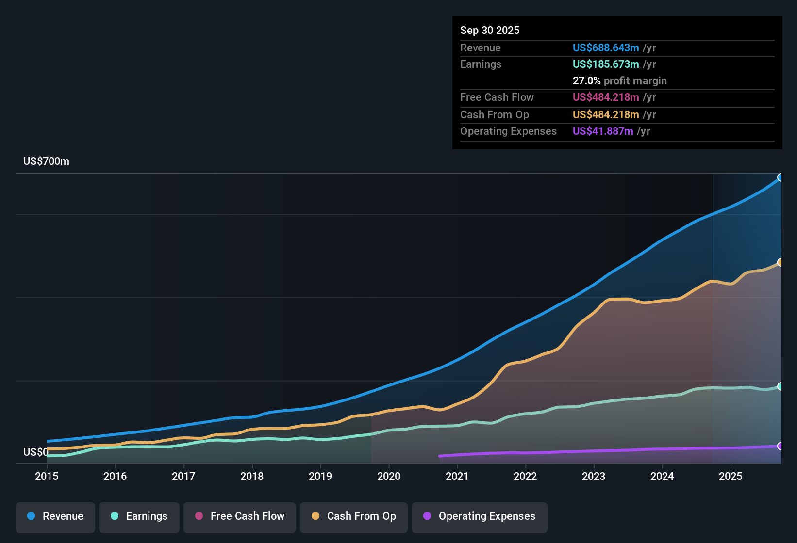Click the Operating Expenses value US$41.887m
Image resolution: width=797 pixels, height=543 pixels.
coord(603,131)
